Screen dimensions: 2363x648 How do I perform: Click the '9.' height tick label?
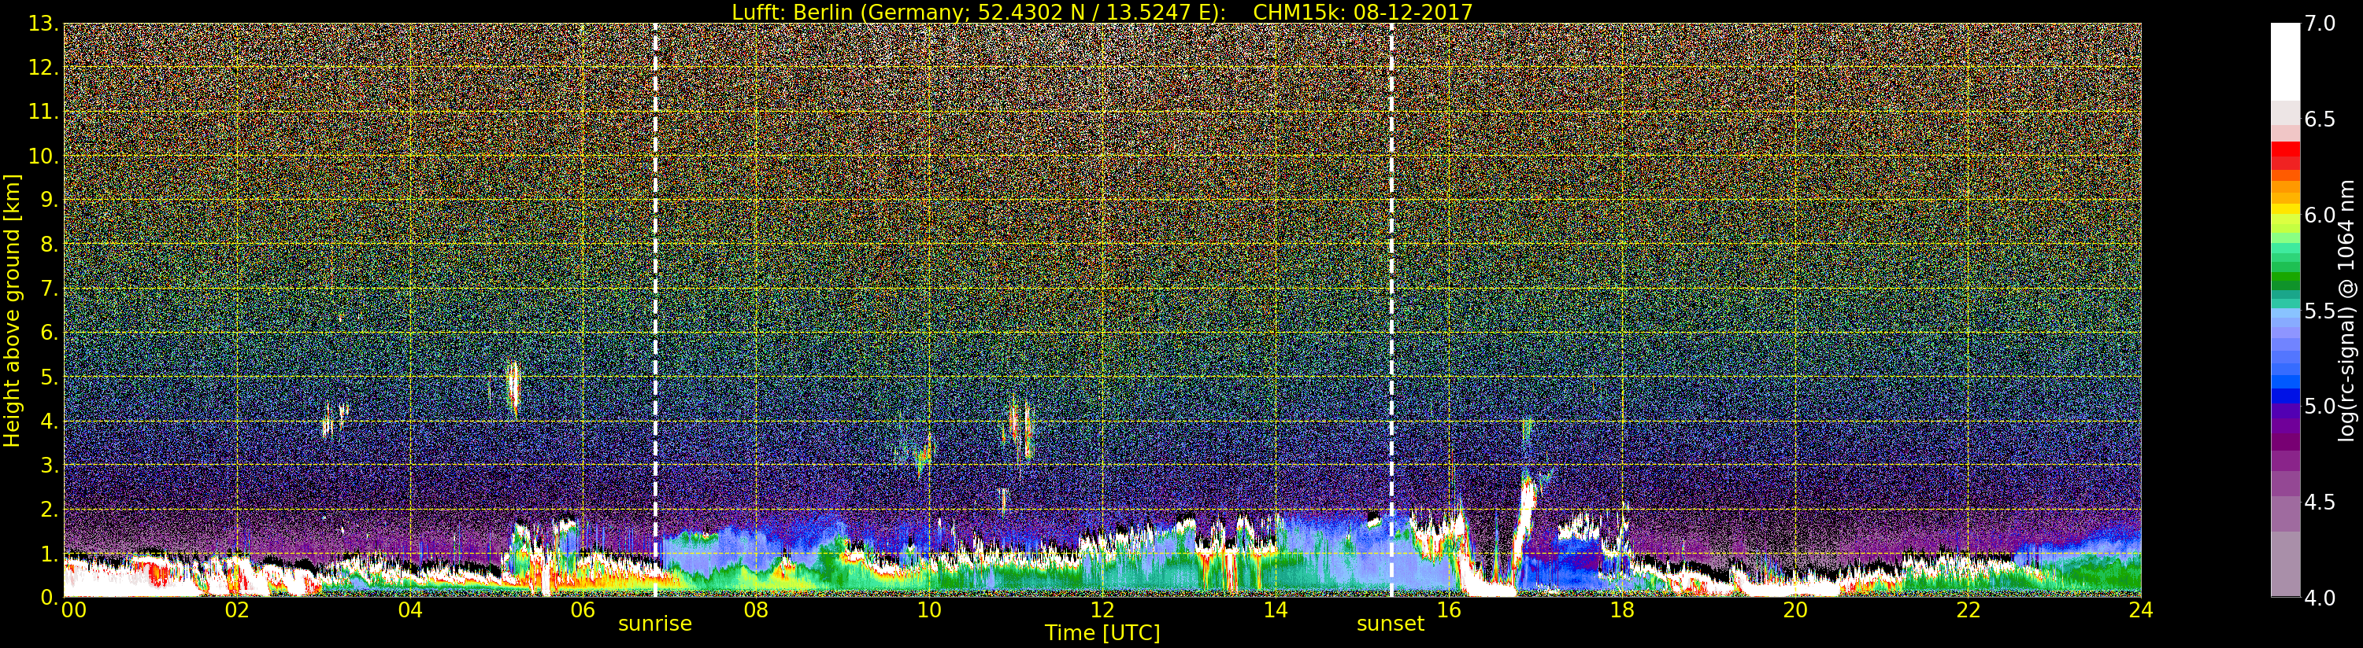click(50, 200)
